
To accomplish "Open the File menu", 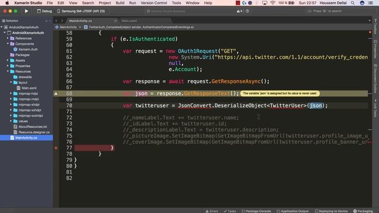I will click(50, 3).
